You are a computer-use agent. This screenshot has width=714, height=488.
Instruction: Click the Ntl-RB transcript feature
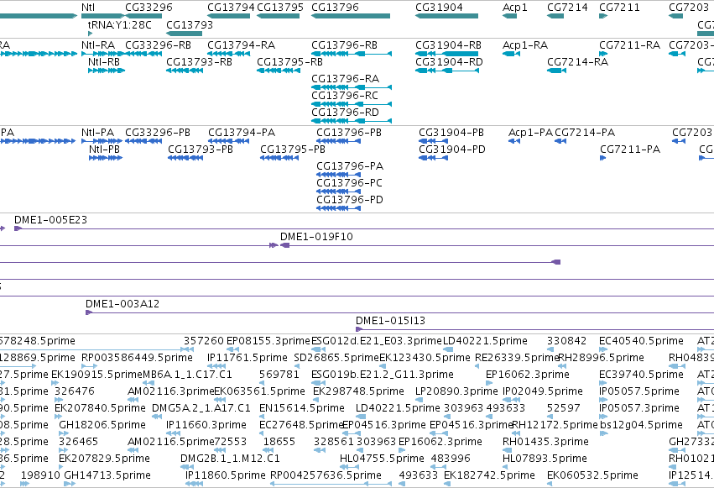[107, 71]
